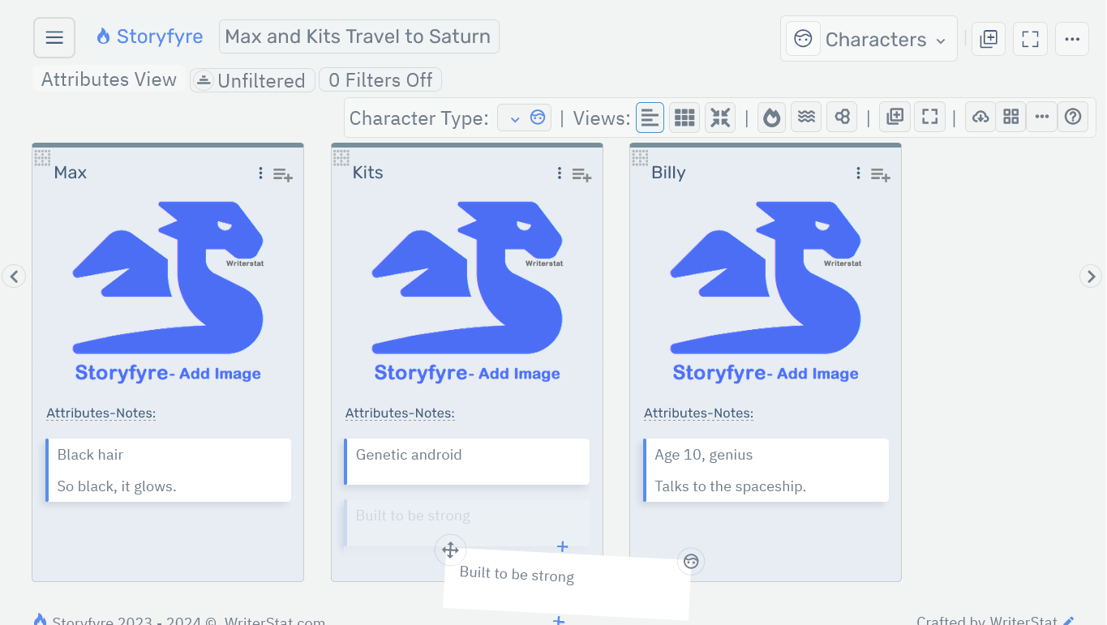Click the Storyfyre logo link
The width and height of the screenshot is (1107, 625).
pyautogui.click(x=149, y=36)
